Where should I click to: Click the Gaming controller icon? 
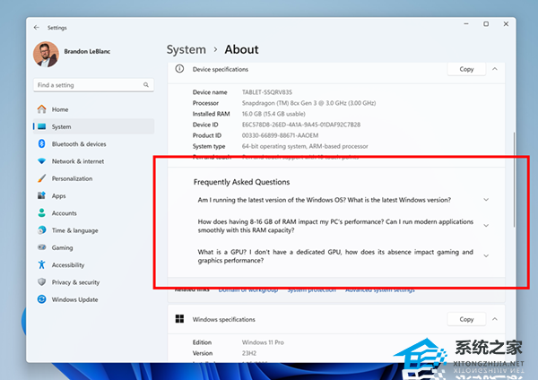pos(42,247)
